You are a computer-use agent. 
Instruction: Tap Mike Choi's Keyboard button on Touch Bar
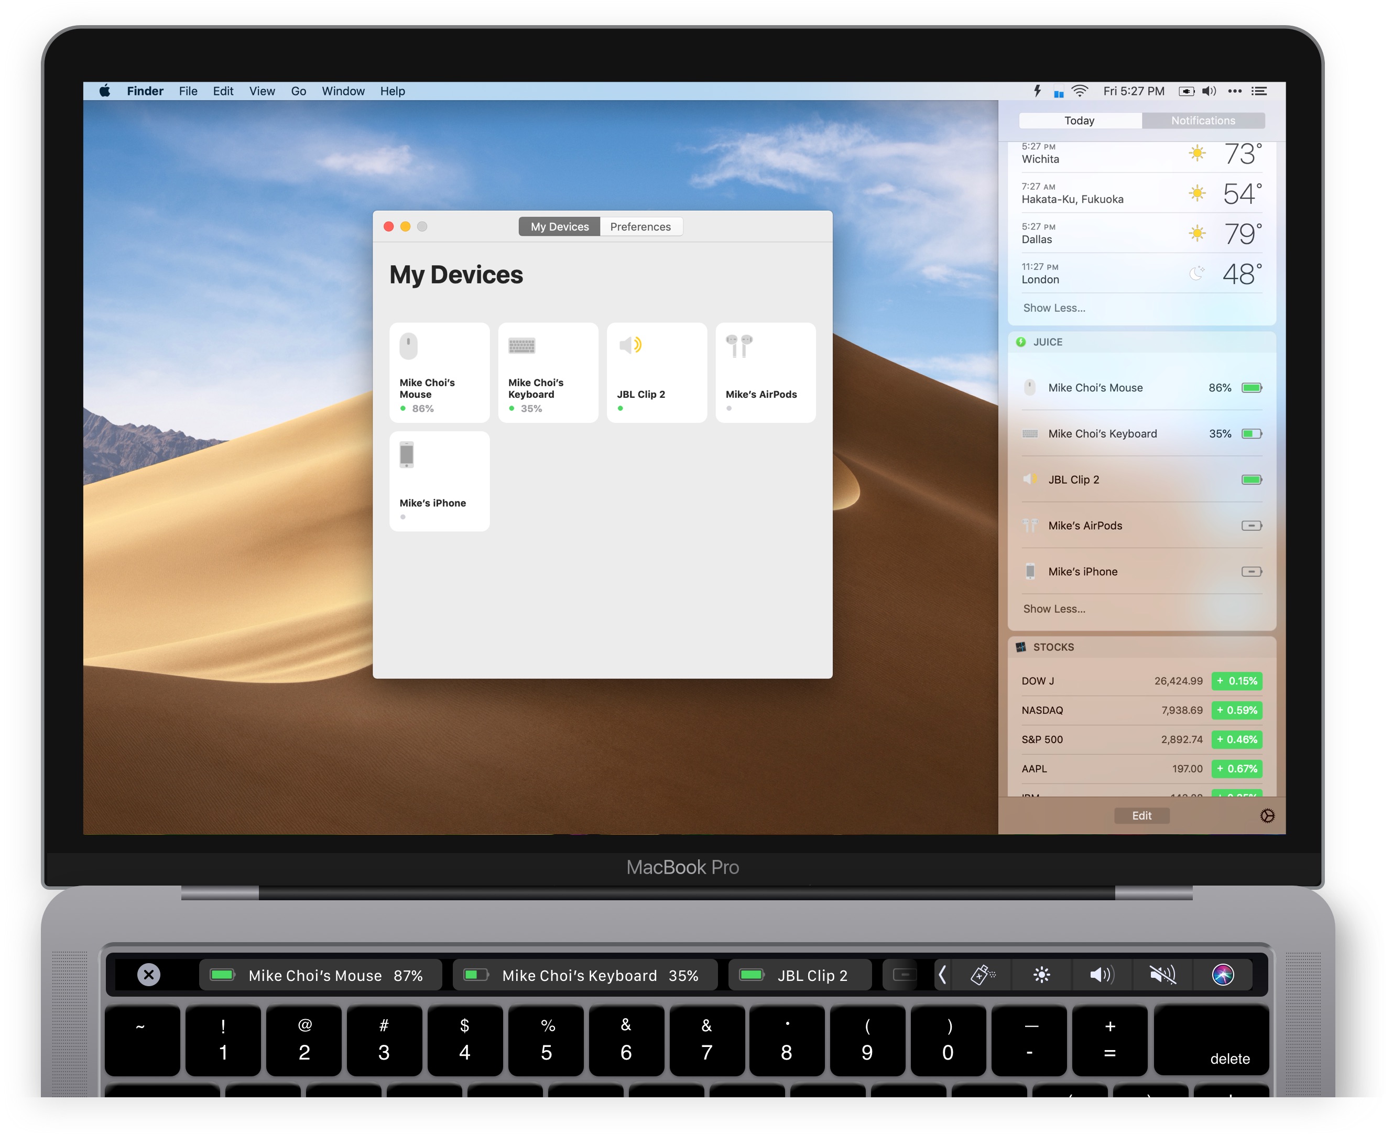pyautogui.click(x=585, y=975)
